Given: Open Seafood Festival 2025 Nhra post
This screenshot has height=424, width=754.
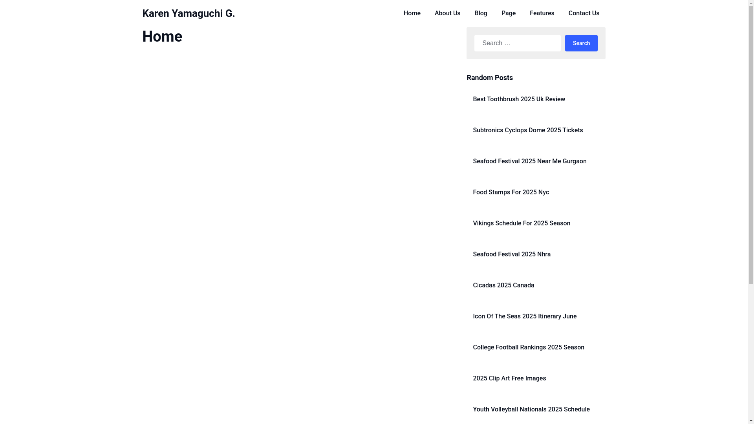Looking at the screenshot, I should (512, 254).
